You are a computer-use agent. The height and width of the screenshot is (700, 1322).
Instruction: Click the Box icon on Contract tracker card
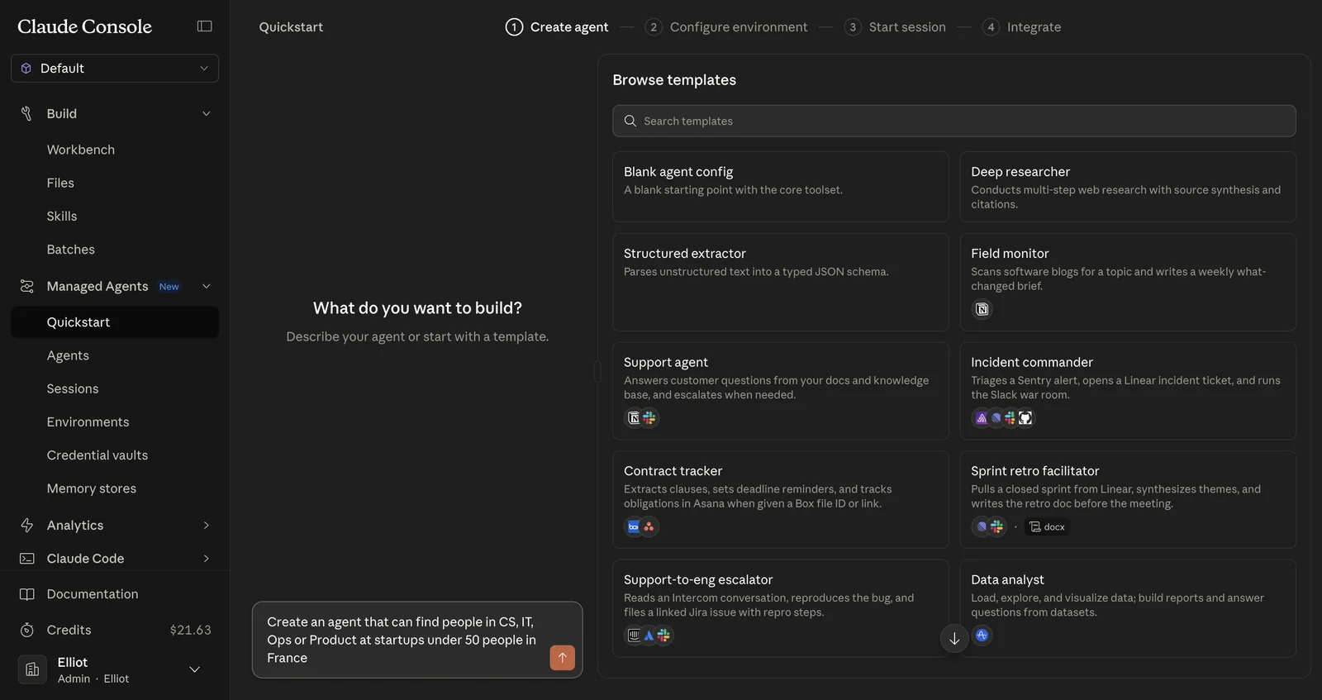pos(634,526)
